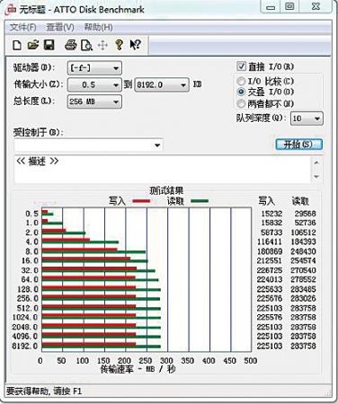Open a file with the folder icon
The width and height of the screenshot is (338, 404).
tap(33, 45)
